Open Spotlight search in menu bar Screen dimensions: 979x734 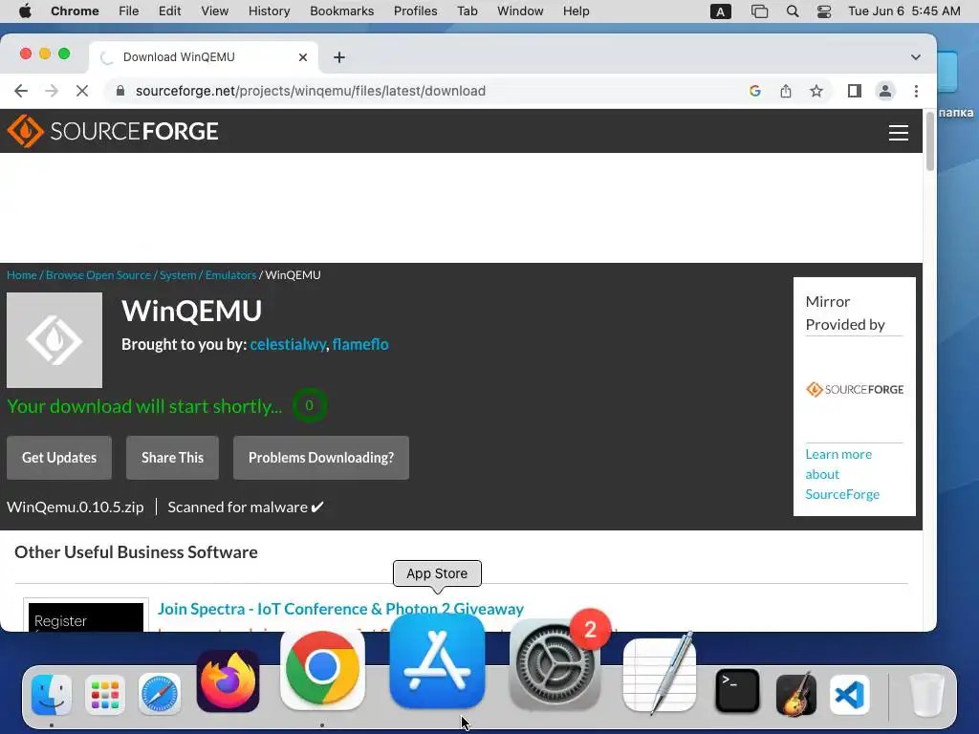coord(793,11)
